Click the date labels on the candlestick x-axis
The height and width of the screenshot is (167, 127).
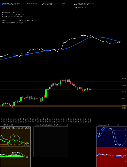click(x=46, y=120)
